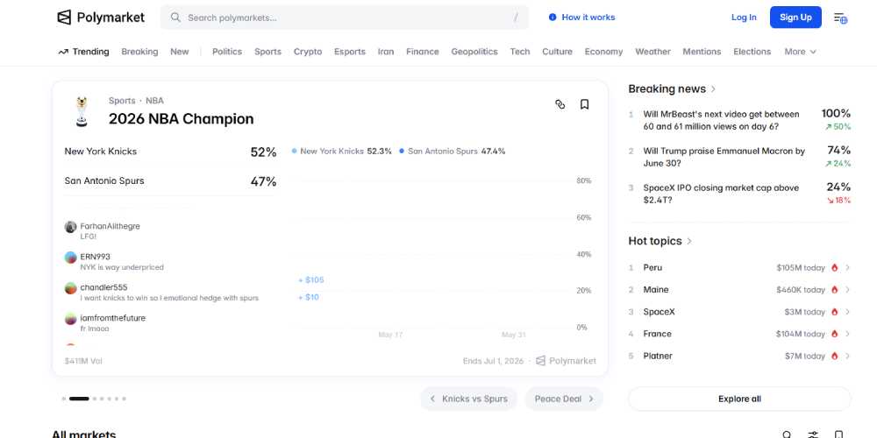This screenshot has width=877, height=438.
Task: Open the All markets filter sliders icon
Action: 813,434
